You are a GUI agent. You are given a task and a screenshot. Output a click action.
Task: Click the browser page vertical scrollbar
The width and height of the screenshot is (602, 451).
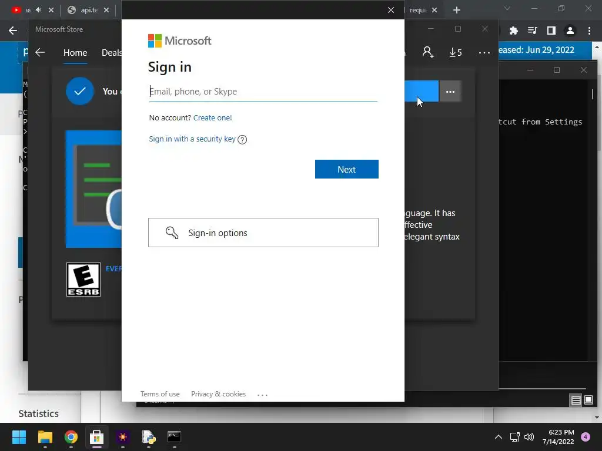(x=597, y=233)
